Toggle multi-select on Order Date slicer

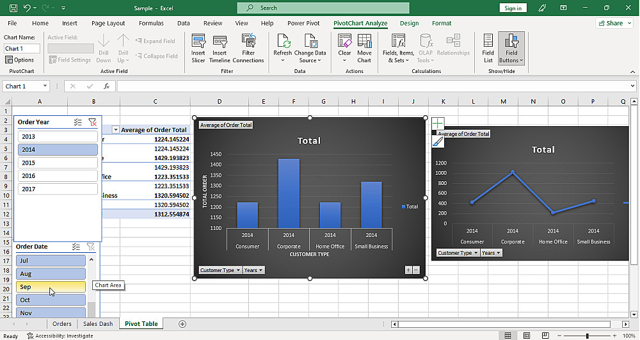tap(76, 247)
